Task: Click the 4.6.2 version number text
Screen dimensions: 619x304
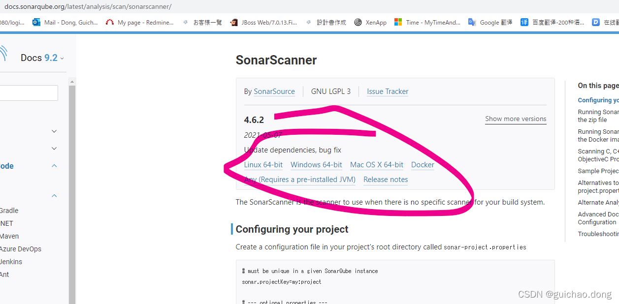Action: [x=254, y=120]
